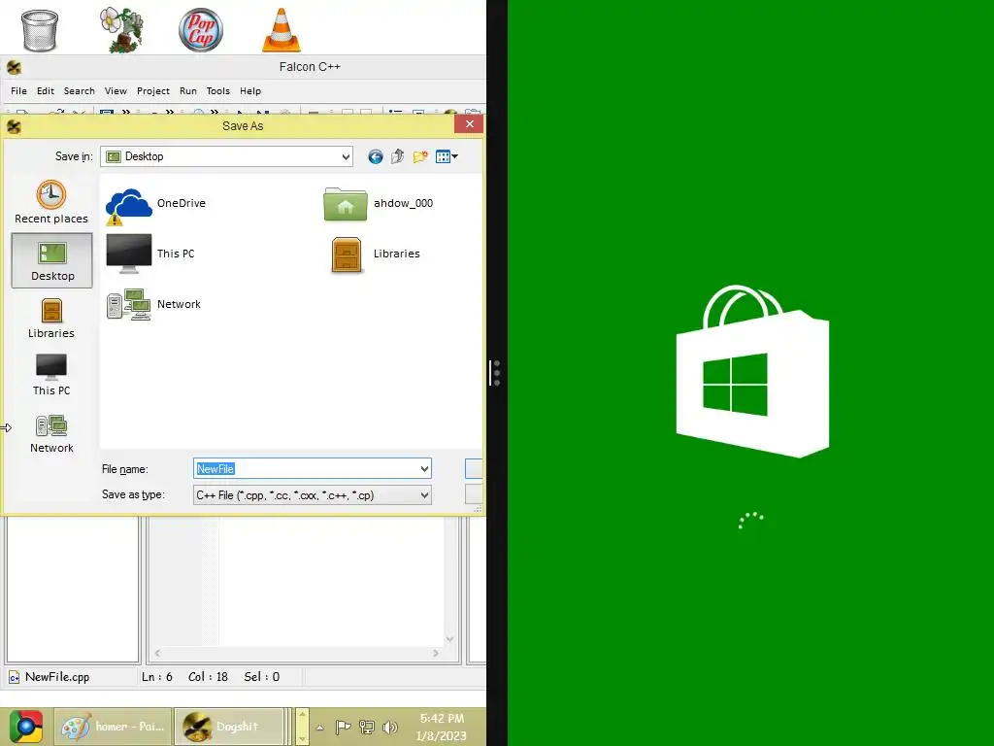This screenshot has width=994, height=746.
Task: Switch to Dogshit Falcon taskbar button
Action: tap(229, 727)
